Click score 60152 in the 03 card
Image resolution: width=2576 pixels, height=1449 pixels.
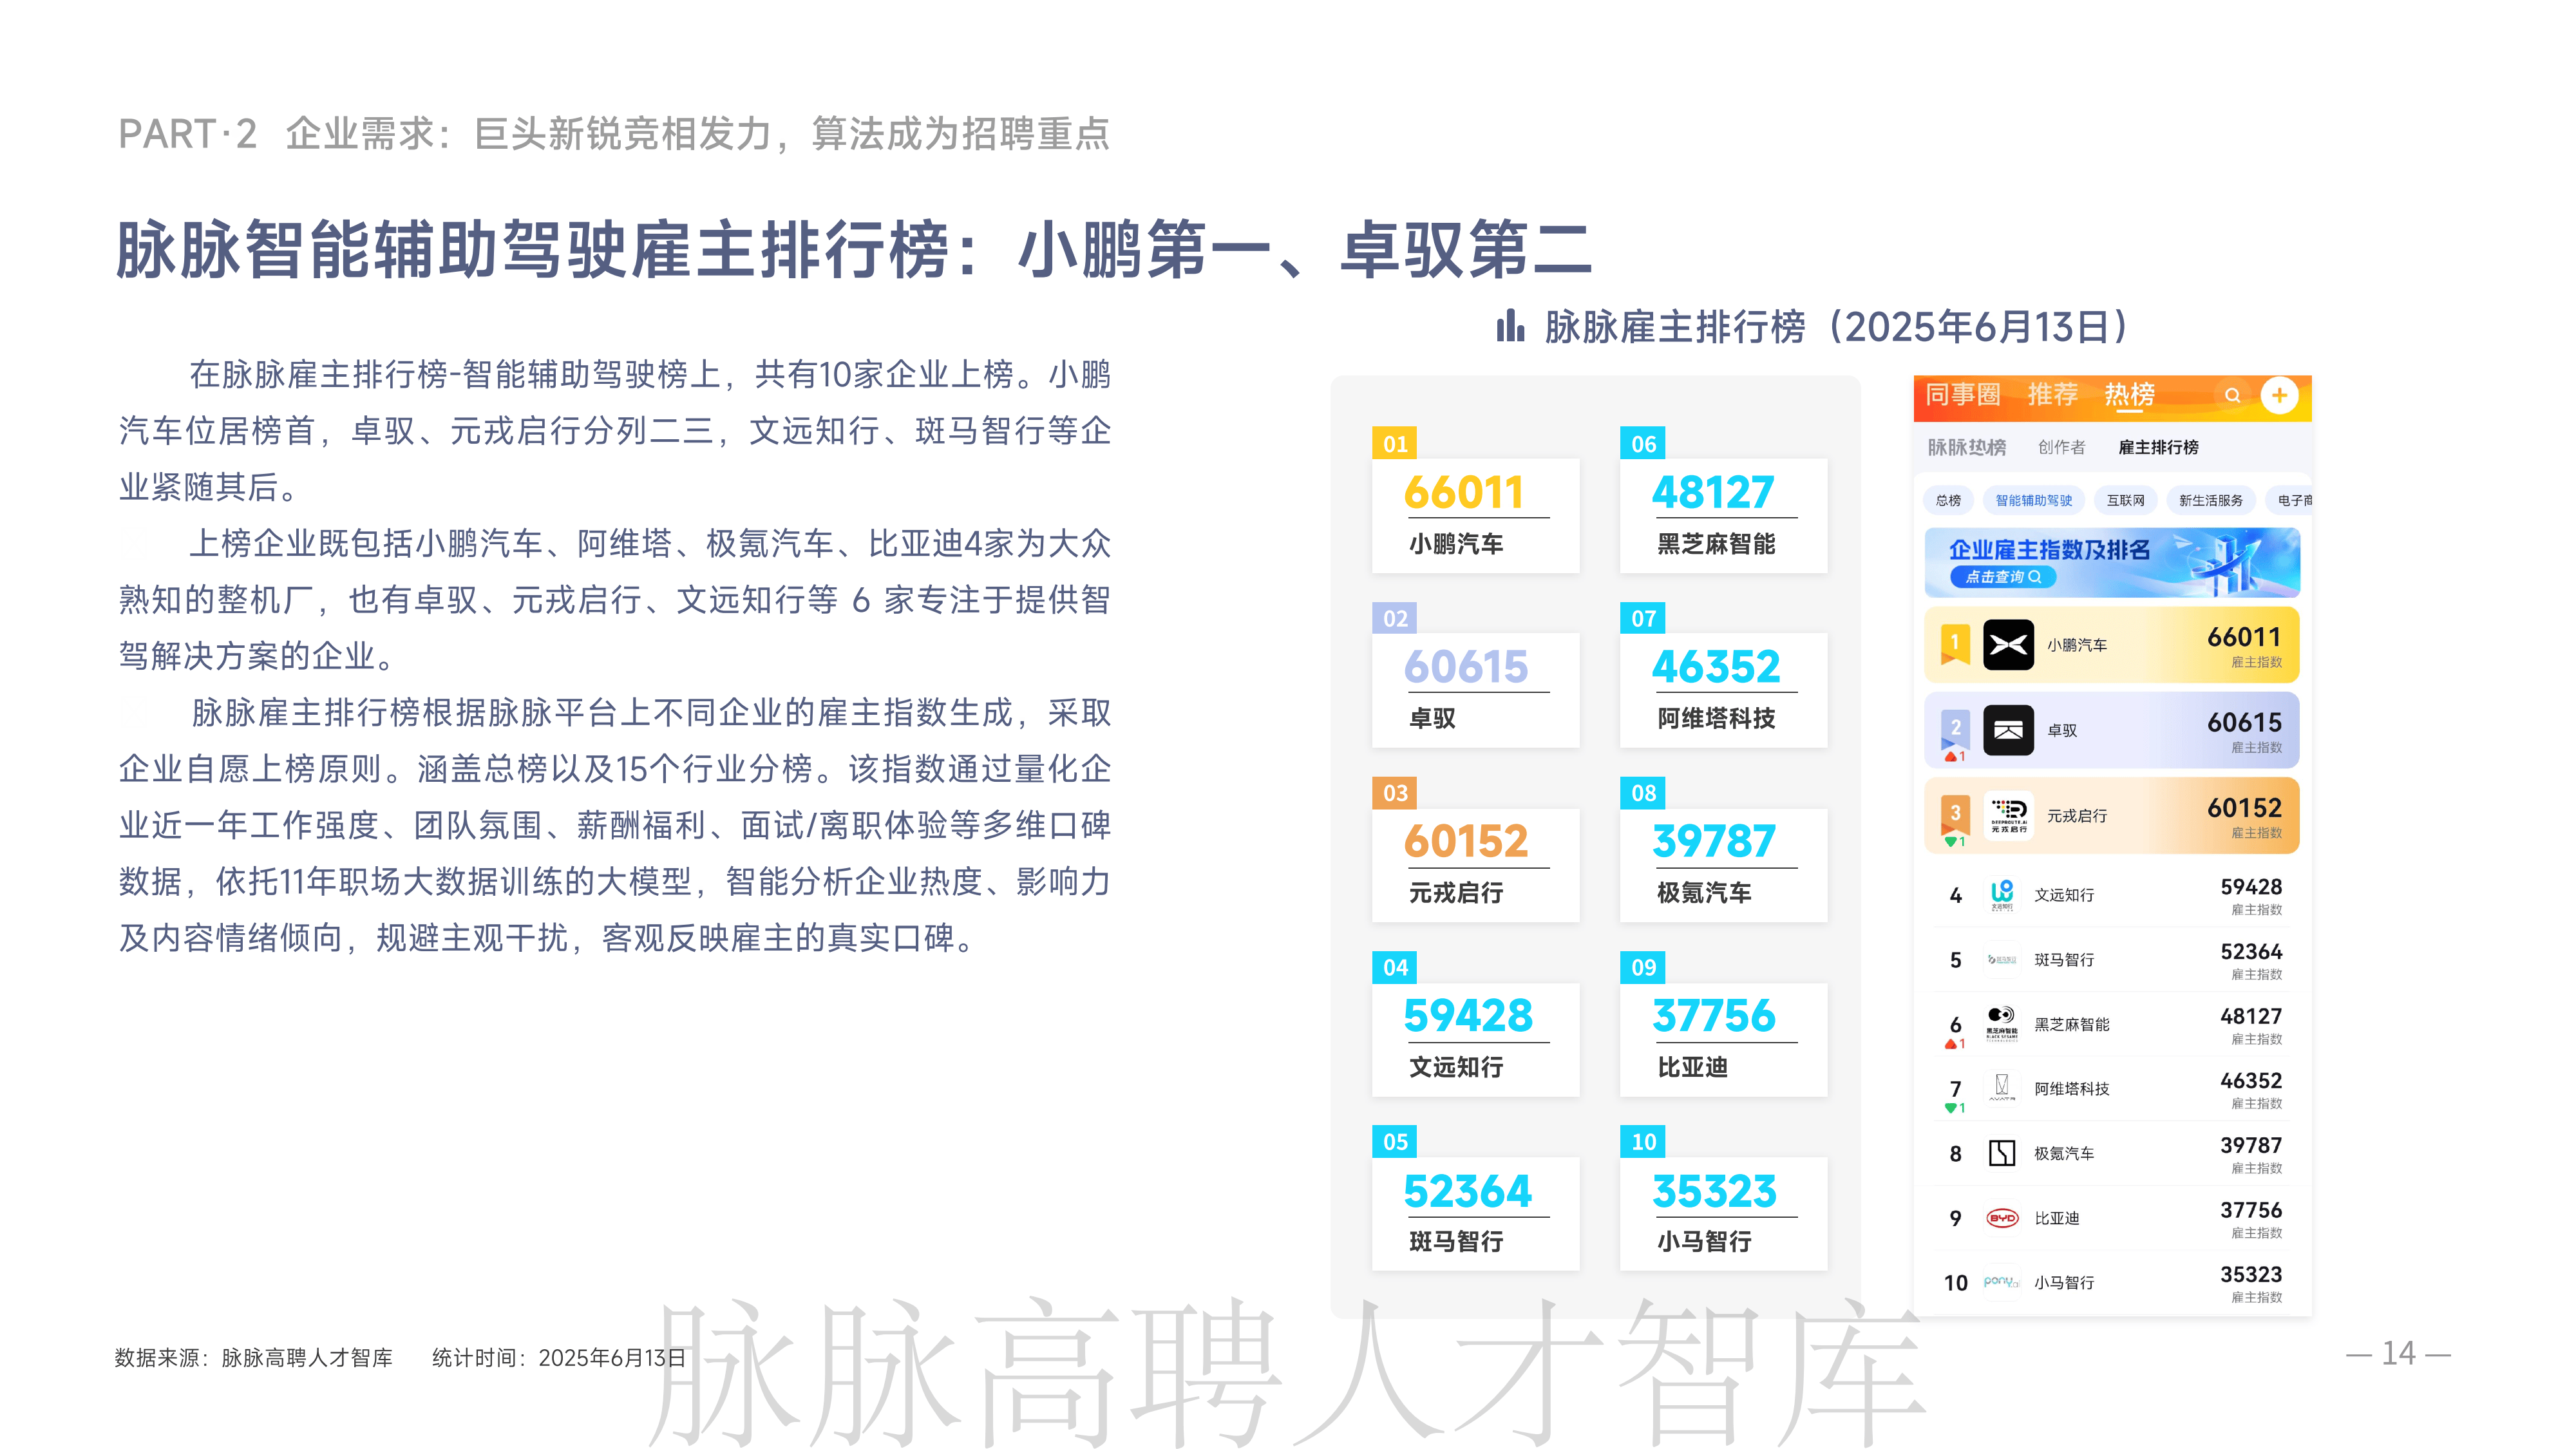1465,841
